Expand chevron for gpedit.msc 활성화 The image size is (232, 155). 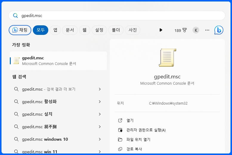(x=100, y=102)
